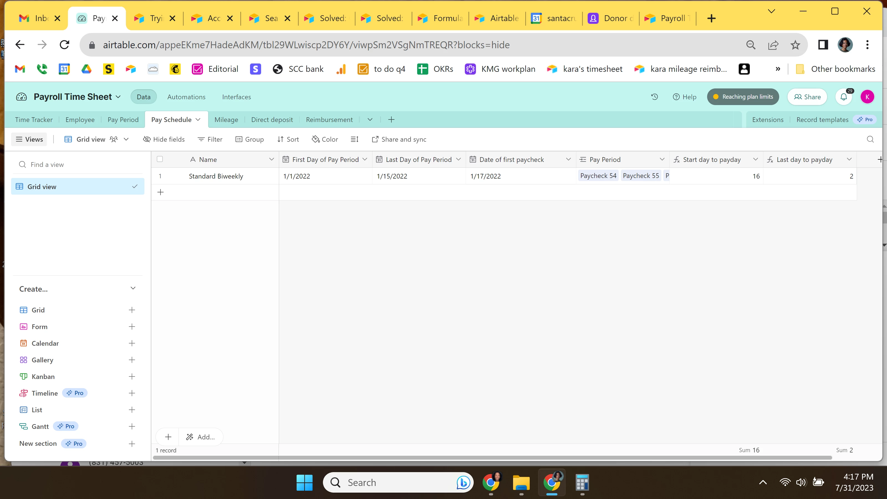
Task: Toggle the select all records checkbox
Action: [160, 159]
